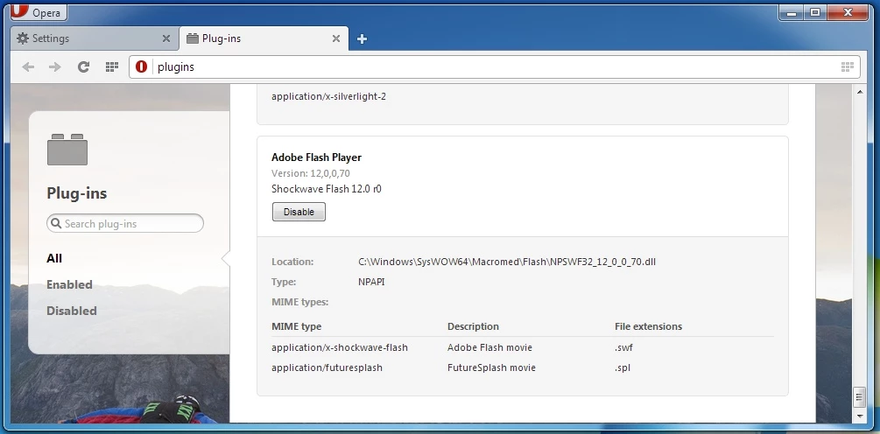This screenshot has height=434, width=880.
Task: Show All plug-ins filter
Action: [54, 258]
